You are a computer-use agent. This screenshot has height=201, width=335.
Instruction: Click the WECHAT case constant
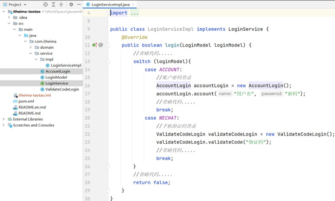point(168,118)
